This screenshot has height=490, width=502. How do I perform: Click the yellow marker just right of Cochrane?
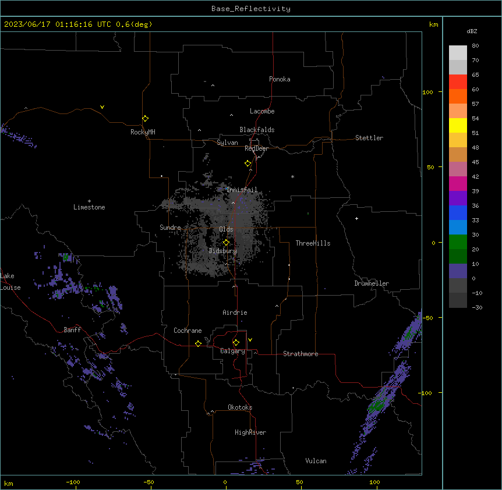tap(198, 343)
